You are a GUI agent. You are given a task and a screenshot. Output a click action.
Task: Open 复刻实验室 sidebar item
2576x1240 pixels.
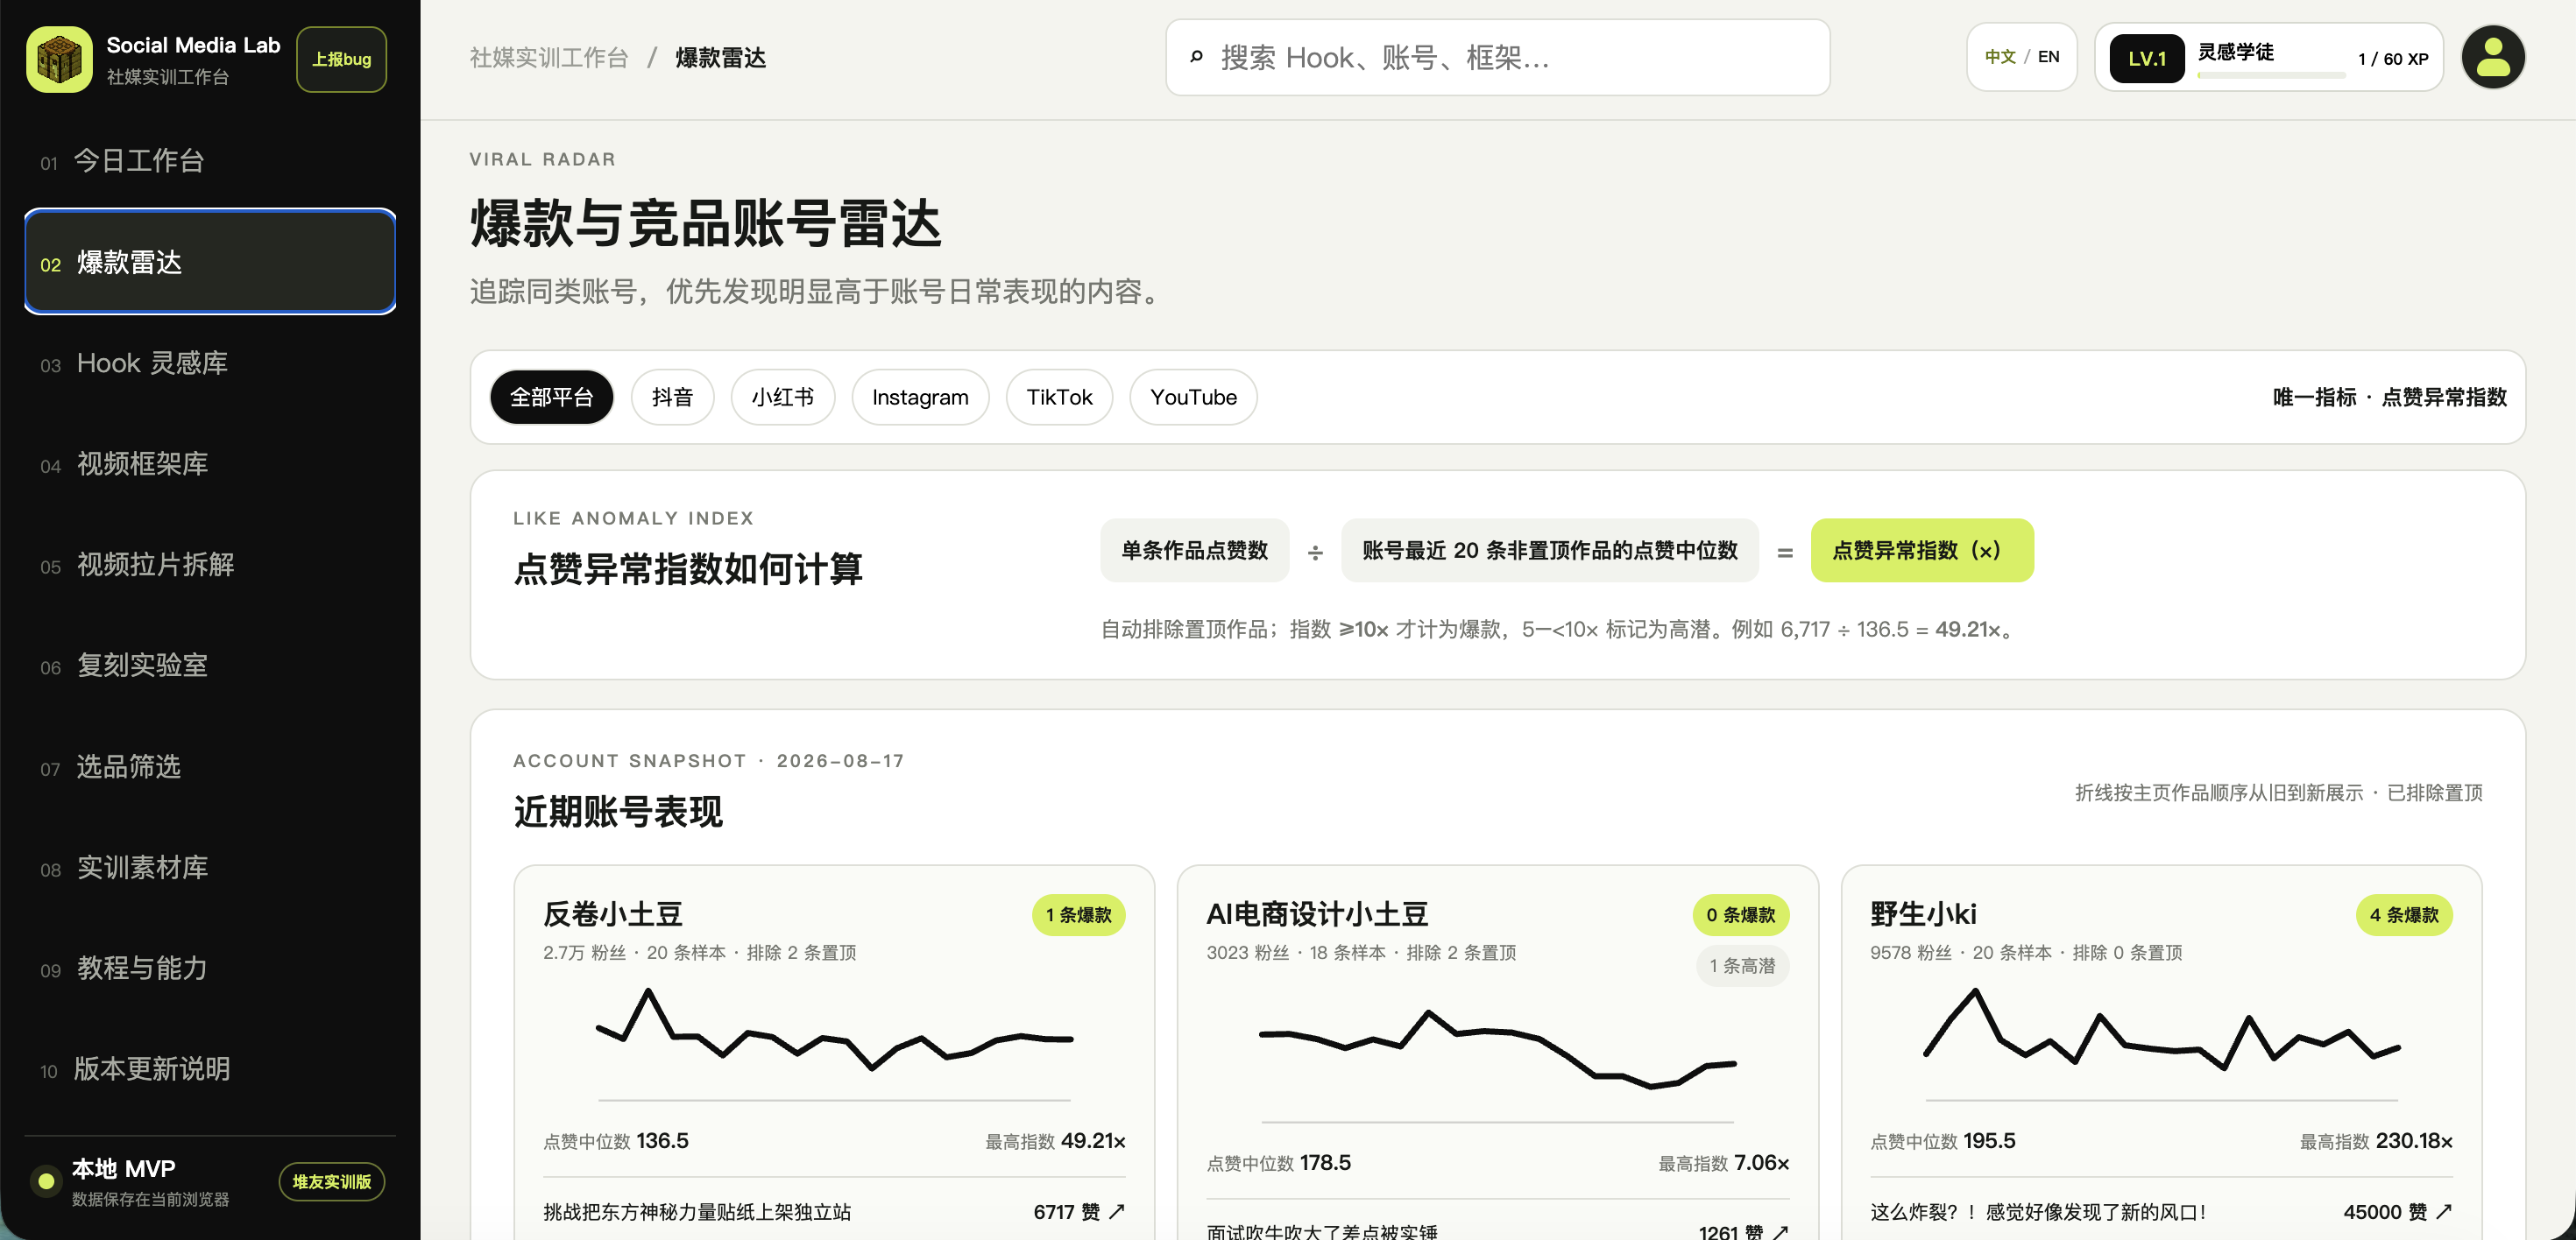(x=210, y=666)
